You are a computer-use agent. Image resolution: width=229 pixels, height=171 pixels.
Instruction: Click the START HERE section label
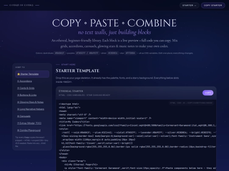coord(68,65)
